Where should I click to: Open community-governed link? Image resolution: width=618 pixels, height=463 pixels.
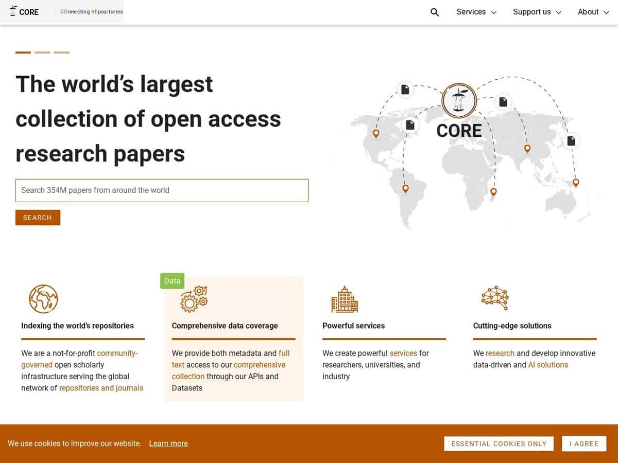pyautogui.click(x=79, y=359)
